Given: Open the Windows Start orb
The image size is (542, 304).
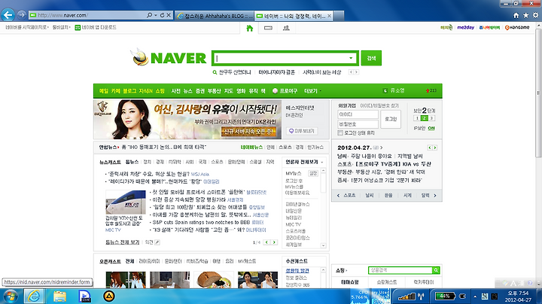Looking at the screenshot, I should (11, 296).
